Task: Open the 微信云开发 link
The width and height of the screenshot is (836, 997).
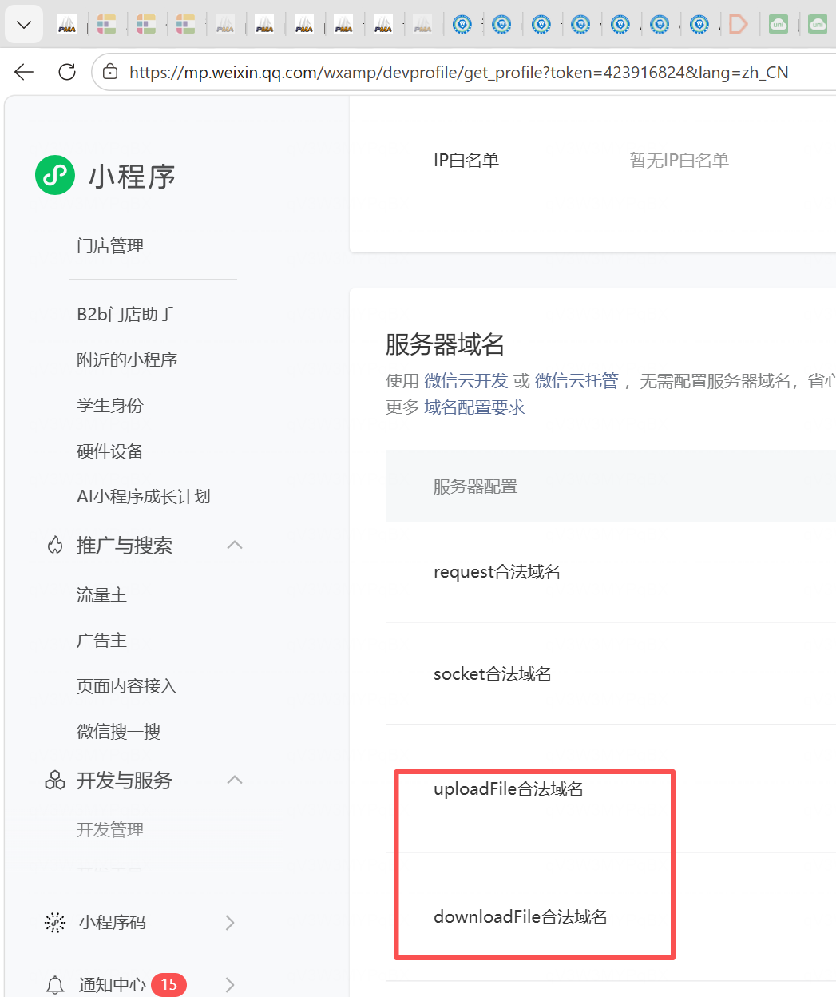Action: click(466, 381)
